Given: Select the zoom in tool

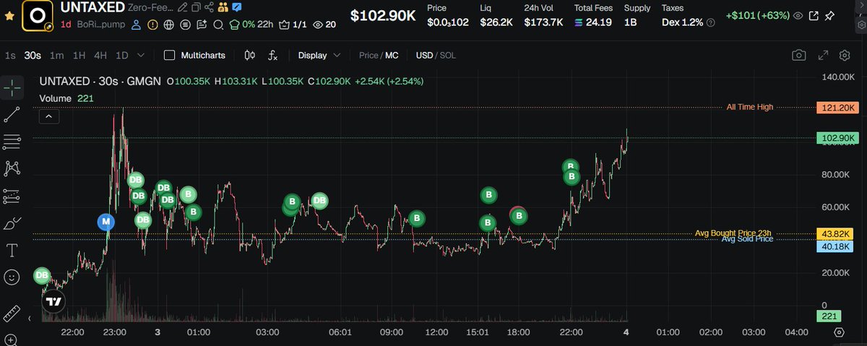Looking at the screenshot, I should point(12,339).
